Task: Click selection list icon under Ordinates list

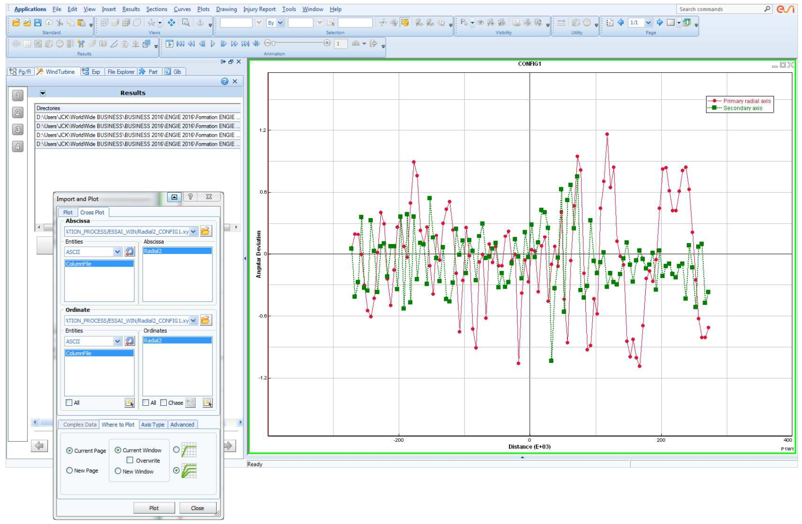Action: point(208,403)
